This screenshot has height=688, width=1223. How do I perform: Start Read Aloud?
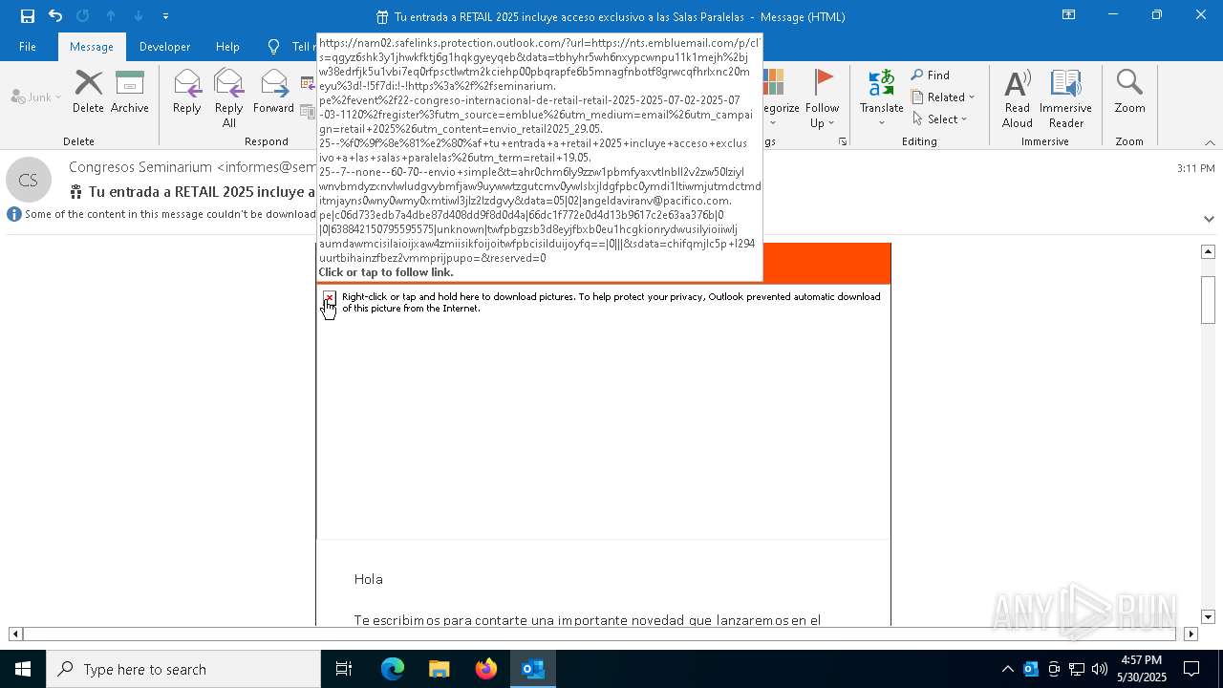pos(1018,98)
